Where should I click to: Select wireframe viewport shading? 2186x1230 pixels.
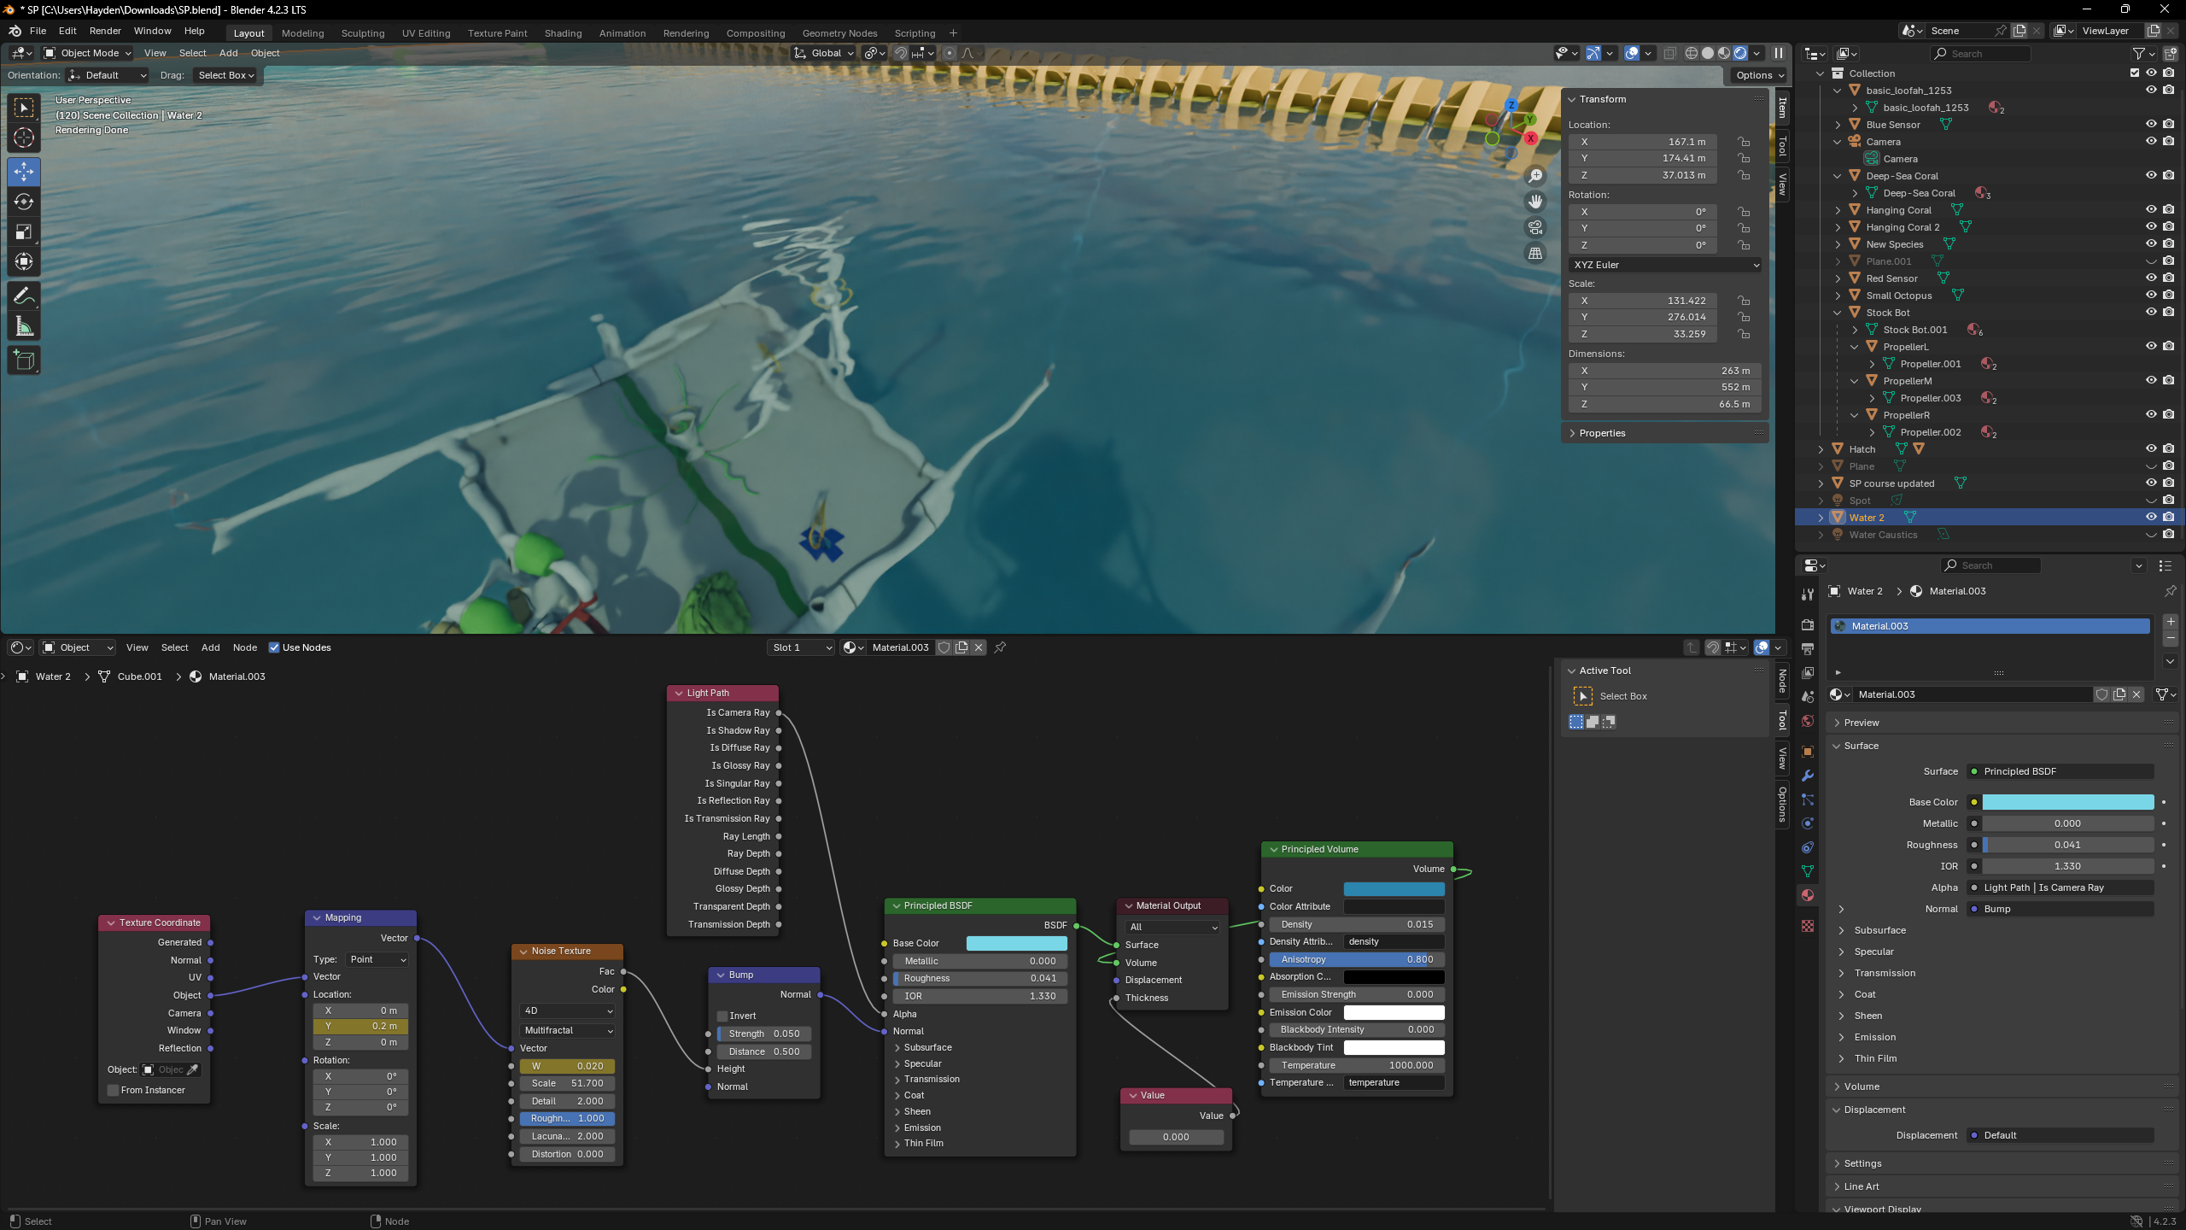(x=1691, y=53)
